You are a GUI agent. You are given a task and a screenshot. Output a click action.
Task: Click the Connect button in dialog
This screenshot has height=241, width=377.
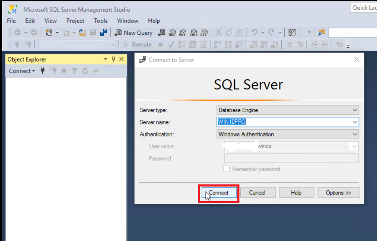point(219,193)
